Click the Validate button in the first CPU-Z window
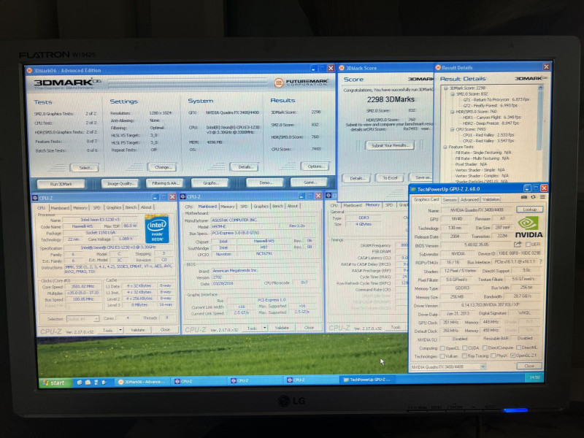The image size is (584, 438). tap(137, 330)
